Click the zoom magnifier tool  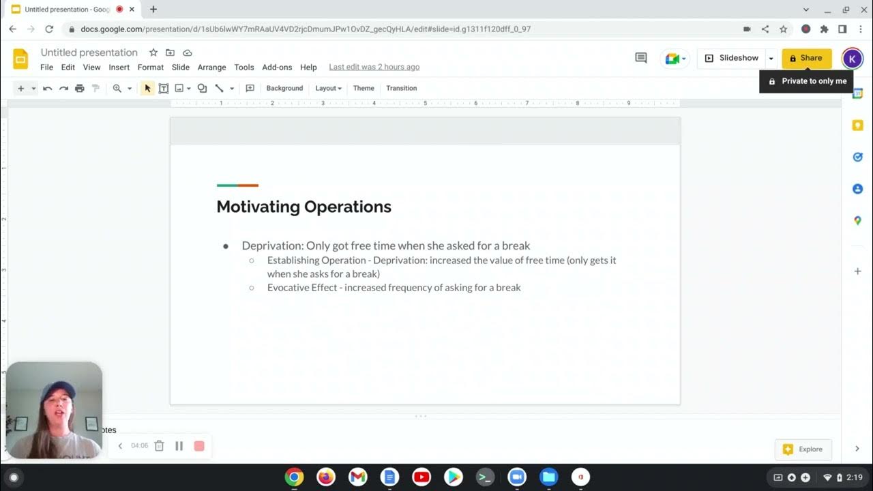117,88
